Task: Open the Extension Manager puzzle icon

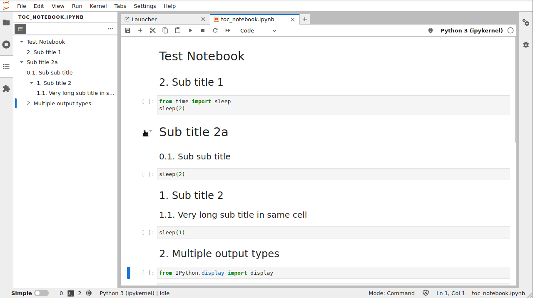Action: click(x=6, y=89)
